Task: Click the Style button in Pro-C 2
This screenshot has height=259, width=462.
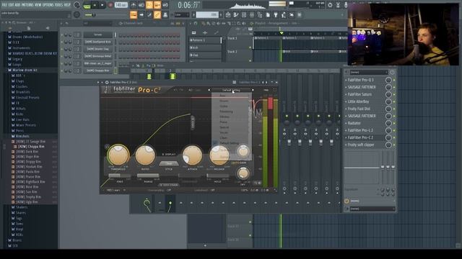Action: tap(169, 164)
